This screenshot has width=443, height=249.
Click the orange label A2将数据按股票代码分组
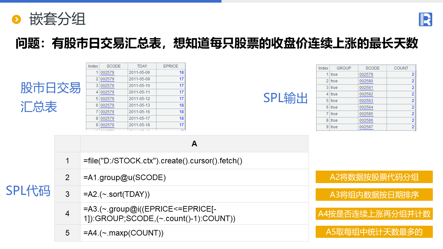click(374, 177)
